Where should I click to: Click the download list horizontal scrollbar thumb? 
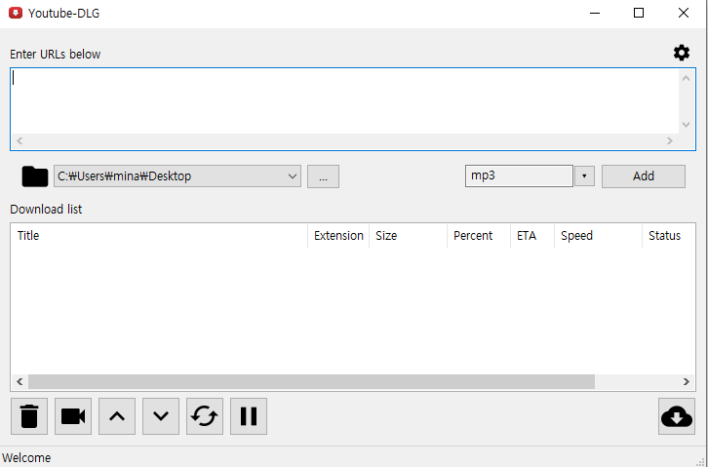(x=311, y=382)
